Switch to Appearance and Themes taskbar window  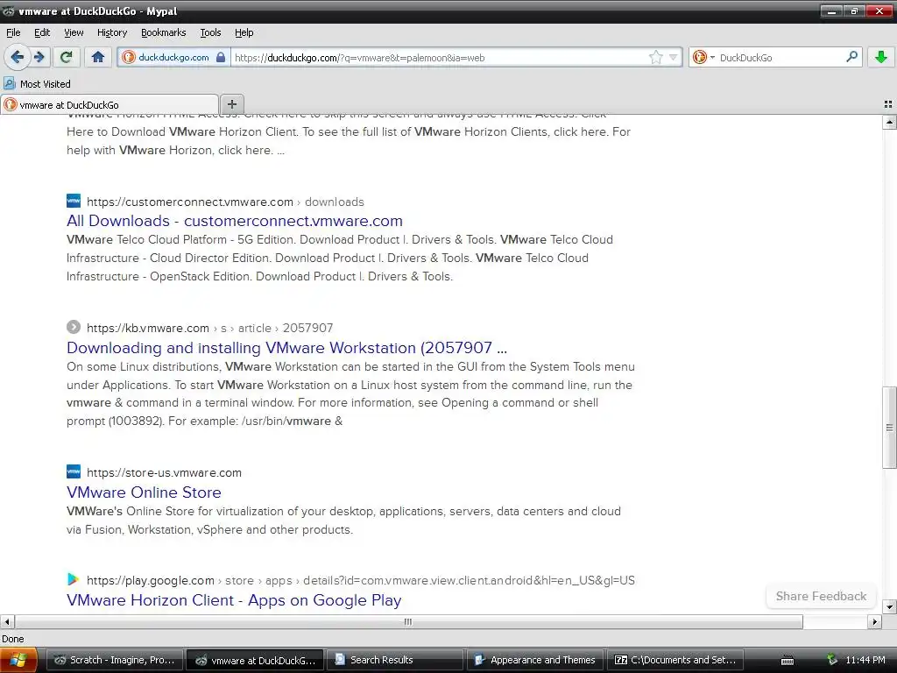(535, 661)
